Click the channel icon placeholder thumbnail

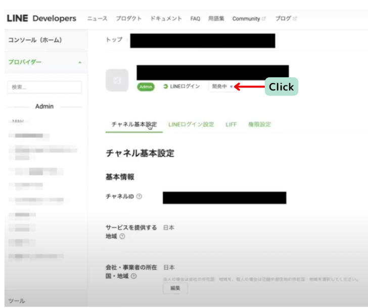pos(117,80)
